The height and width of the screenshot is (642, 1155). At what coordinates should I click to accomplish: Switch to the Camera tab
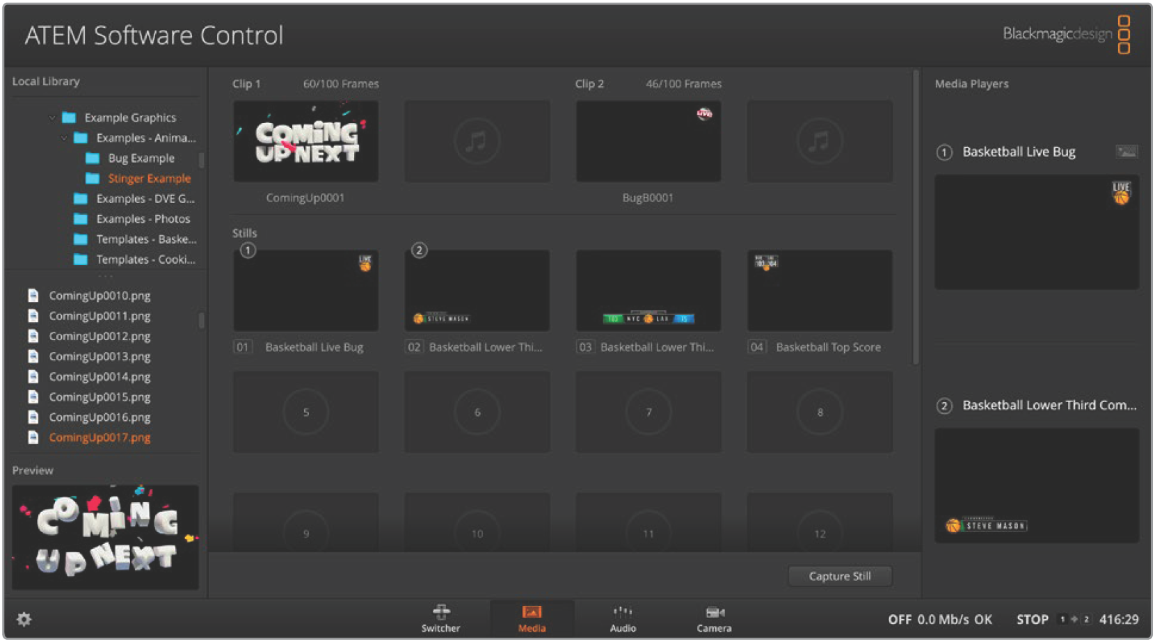point(714,619)
